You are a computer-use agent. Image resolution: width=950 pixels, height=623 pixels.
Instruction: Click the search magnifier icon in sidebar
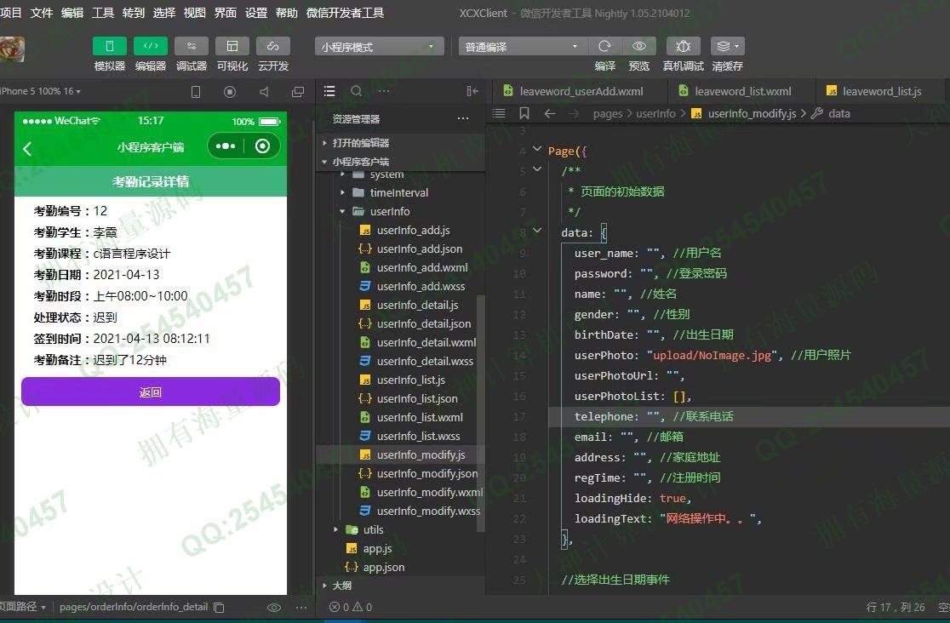point(356,91)
